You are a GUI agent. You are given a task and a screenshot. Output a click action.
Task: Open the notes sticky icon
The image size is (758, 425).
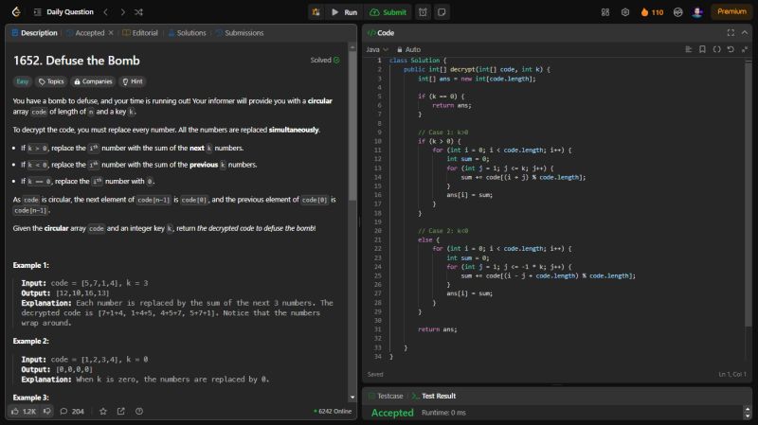pos(442,12)
